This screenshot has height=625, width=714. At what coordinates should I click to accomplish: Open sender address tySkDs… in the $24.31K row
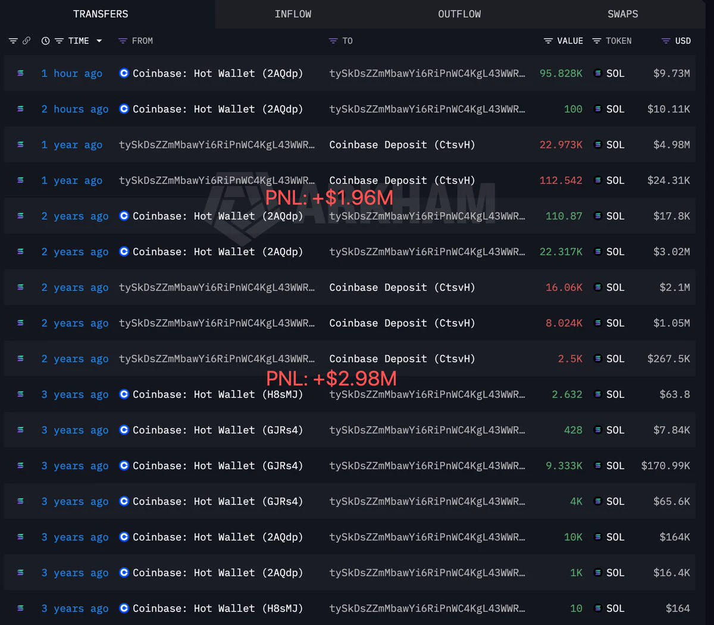click(217, 180)
